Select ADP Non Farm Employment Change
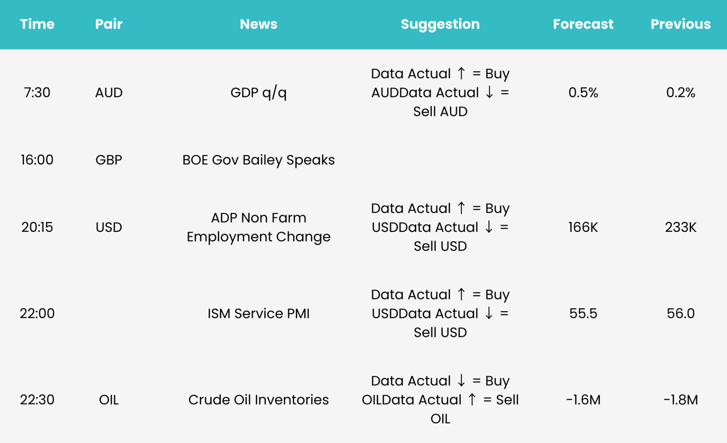The width and height of the screenshot is (727, 443). tap(259, 227)
